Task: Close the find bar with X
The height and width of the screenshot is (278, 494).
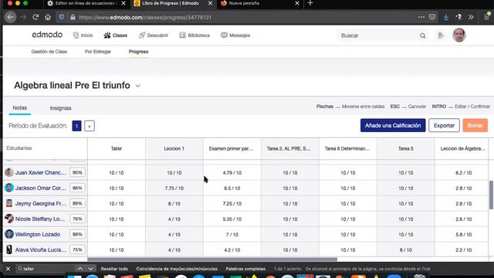Action: tap(8, 269)
